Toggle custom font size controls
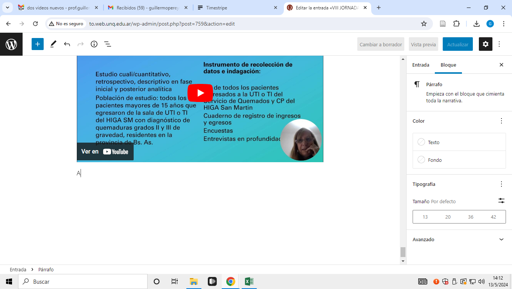The height and width of the screenshot is (289, 512). (501, 201)
